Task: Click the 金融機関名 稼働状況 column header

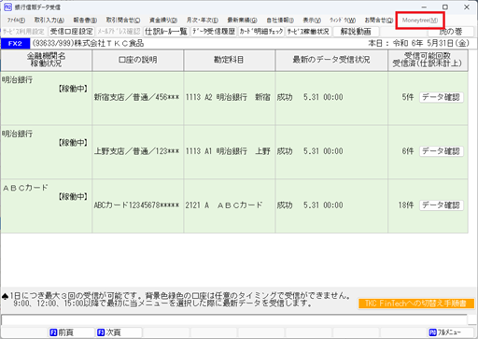Action: click(46, 60)
